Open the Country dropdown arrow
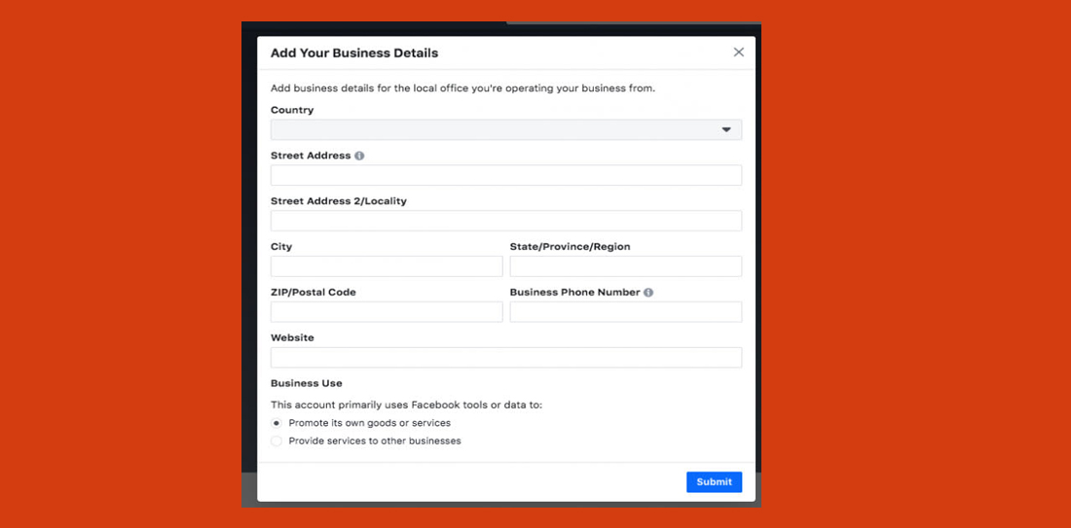 point(726,130)
